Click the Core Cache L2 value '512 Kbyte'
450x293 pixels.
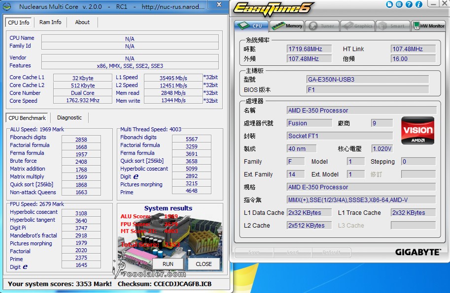coord(83,85)
